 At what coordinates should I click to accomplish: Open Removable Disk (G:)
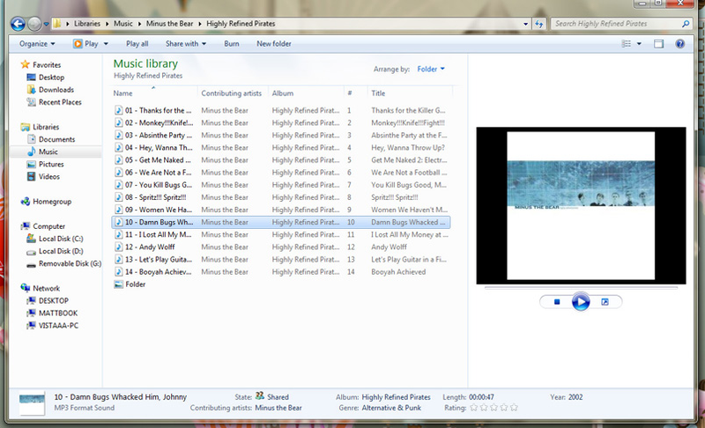coord(70,263)
